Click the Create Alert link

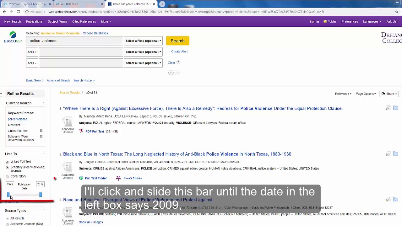(x=179, y=51)
